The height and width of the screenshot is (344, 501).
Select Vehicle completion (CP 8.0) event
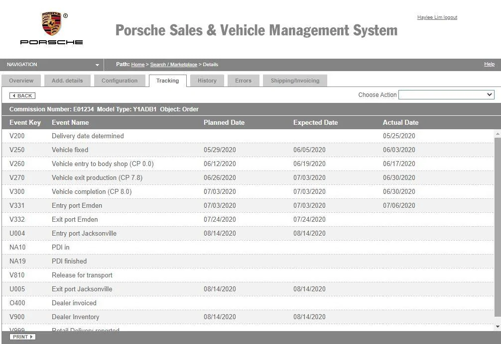coord(92,191)
